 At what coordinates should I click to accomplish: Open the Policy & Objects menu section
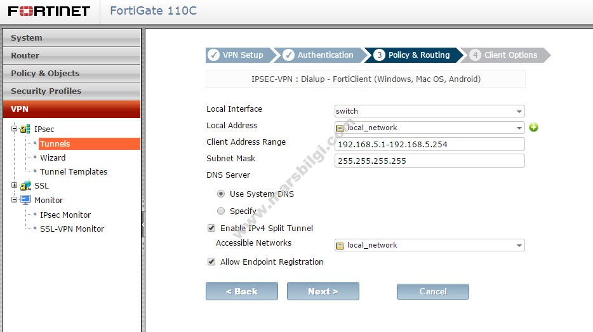(x=72, y=73)
